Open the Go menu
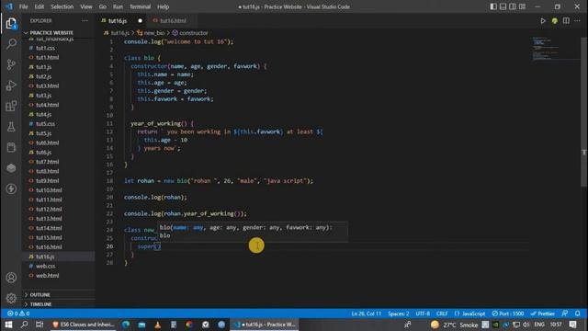This screenshot has width=588, height=331. pos(102,6)
